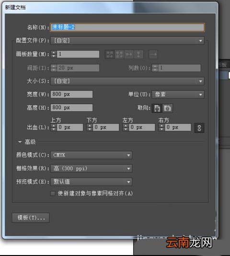Click the 出血(L) label
This screenshot has width=230, height=256.
tap(38, 127)
